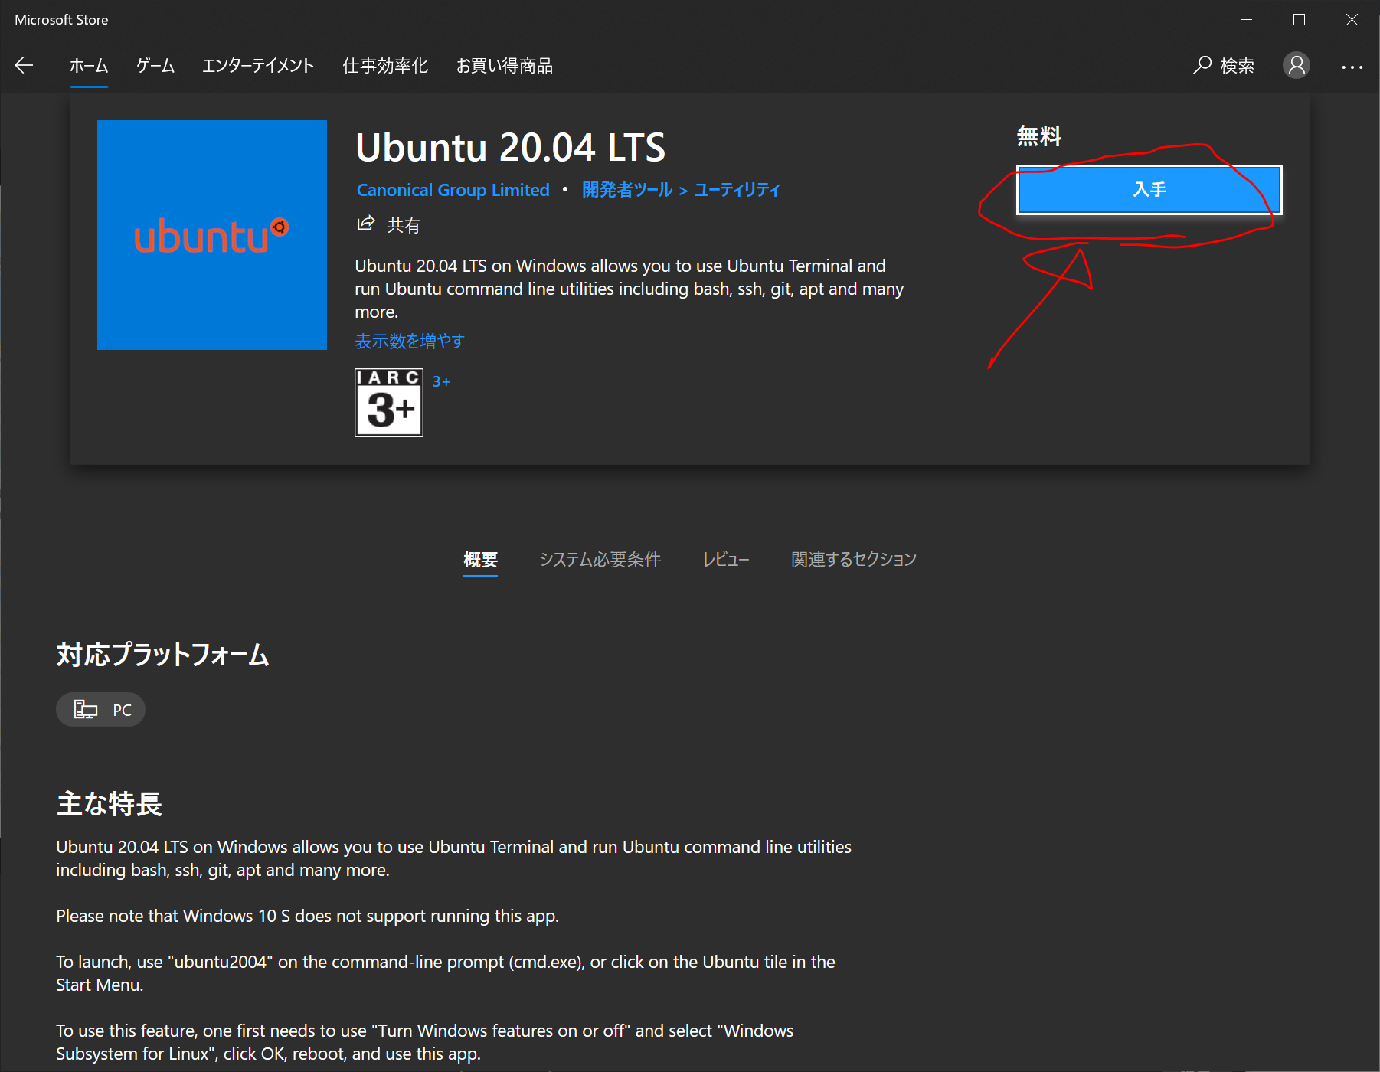This screenshot has height=1072, width=1380.
Task: Close the Microsoft Store window
Action: point(1352,20)
